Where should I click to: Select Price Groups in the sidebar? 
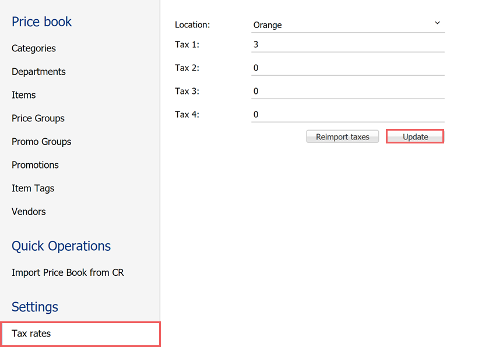[x=38, y=118]
